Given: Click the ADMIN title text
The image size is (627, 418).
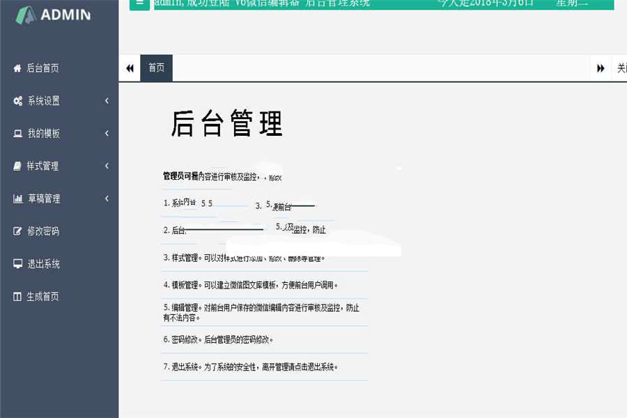Looking at the screenshot, I should pyautogui.click(x=65, y=15).
